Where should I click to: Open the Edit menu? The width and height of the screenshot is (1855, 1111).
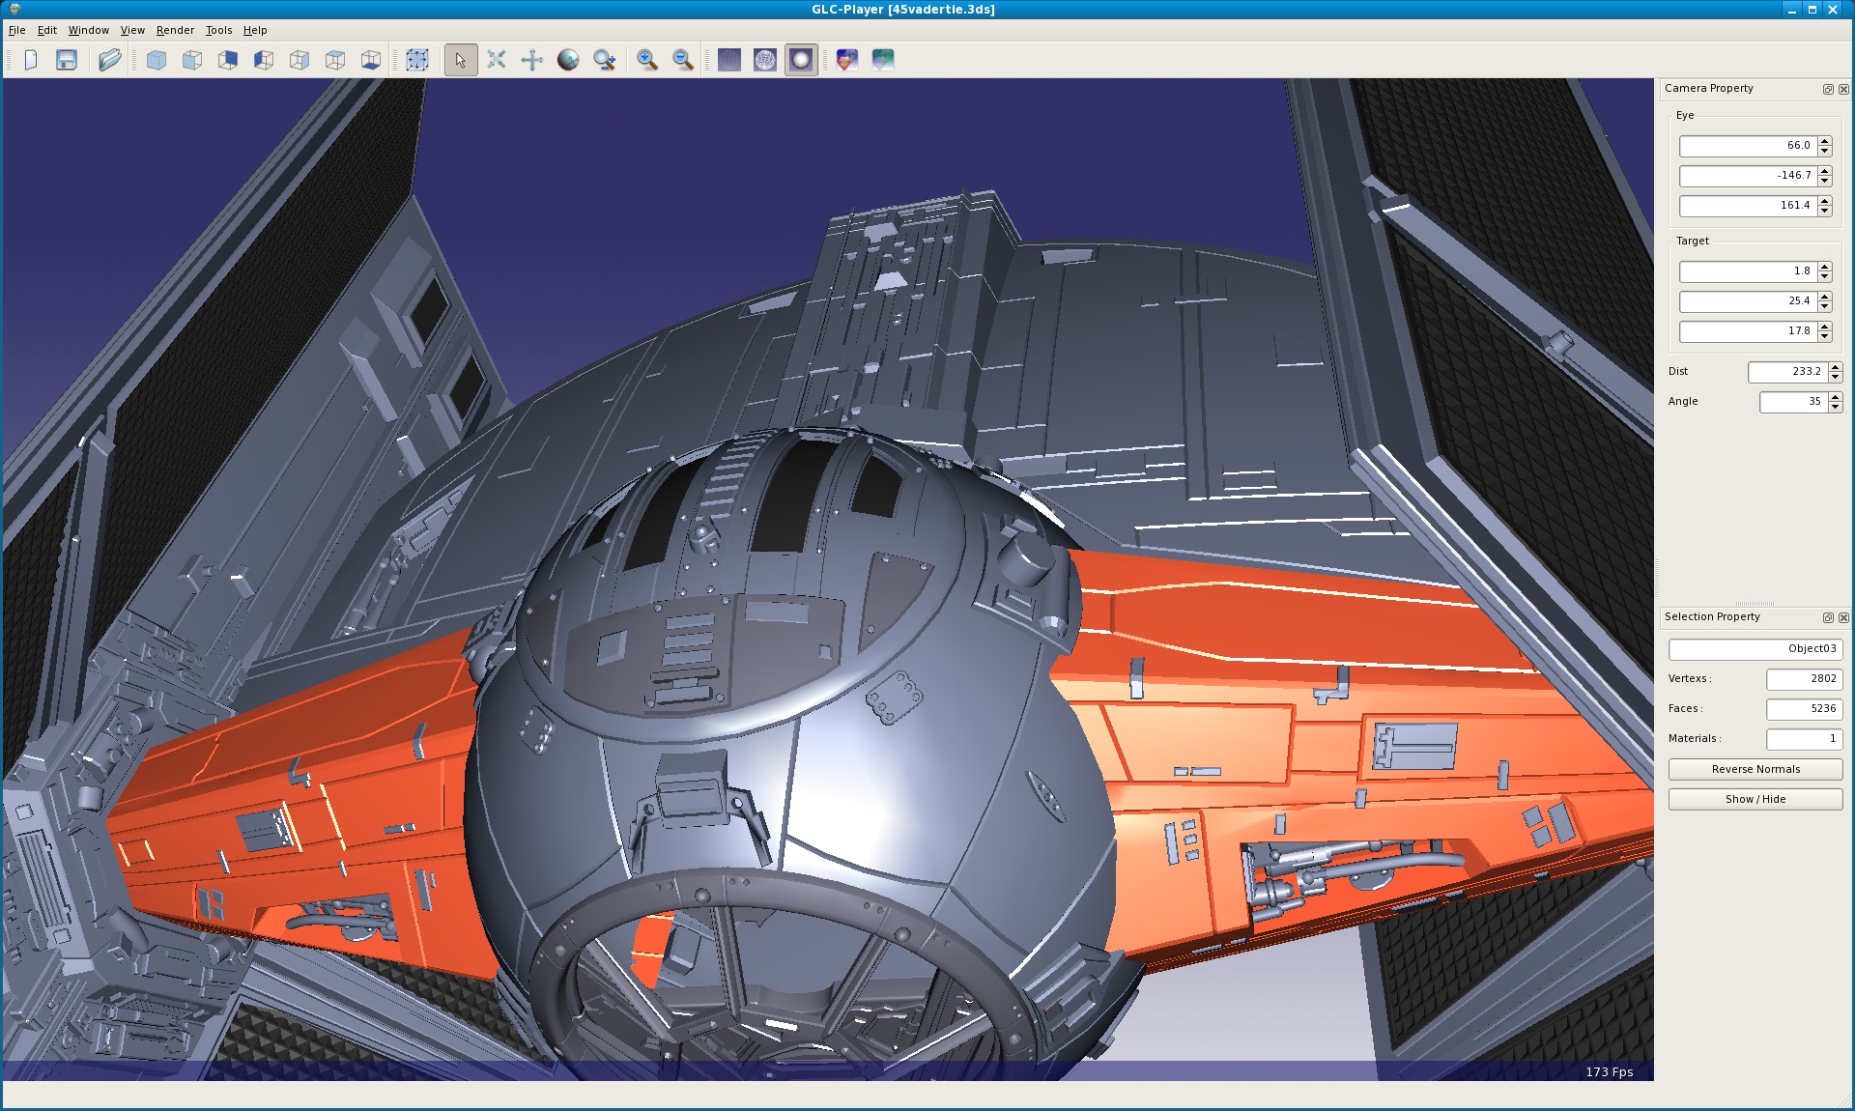click(x=47, y=30)
